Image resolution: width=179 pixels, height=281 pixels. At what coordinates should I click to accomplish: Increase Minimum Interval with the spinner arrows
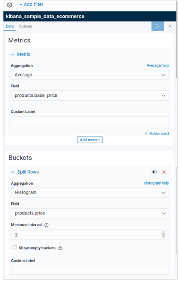[x=163, y=233]
